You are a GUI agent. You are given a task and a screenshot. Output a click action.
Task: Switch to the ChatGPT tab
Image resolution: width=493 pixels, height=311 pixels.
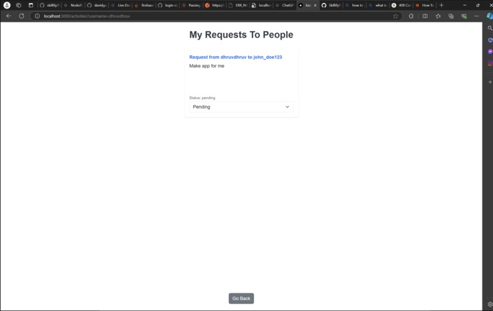[x=284, y=5]
